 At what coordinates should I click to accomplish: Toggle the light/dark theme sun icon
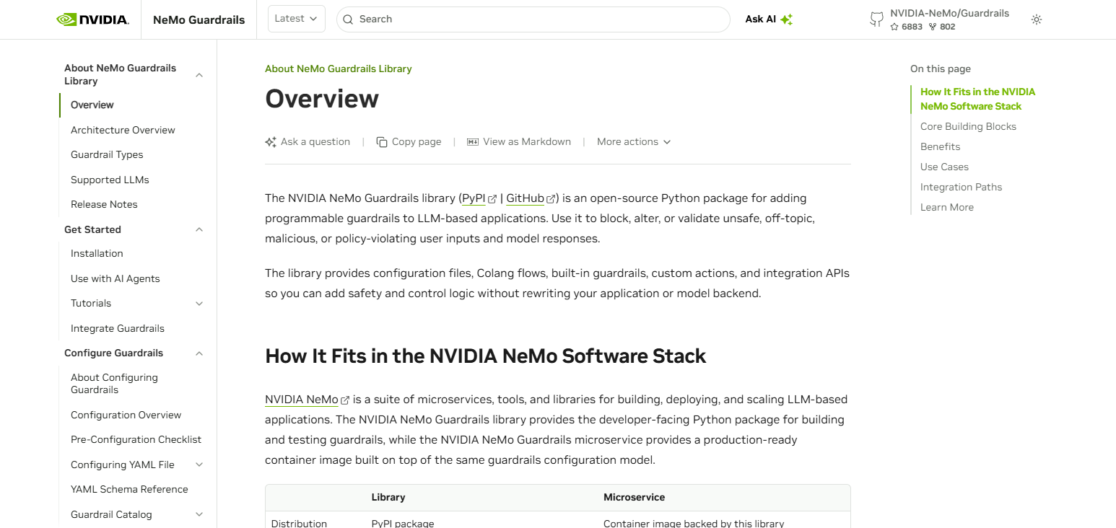click(1037, 19)
